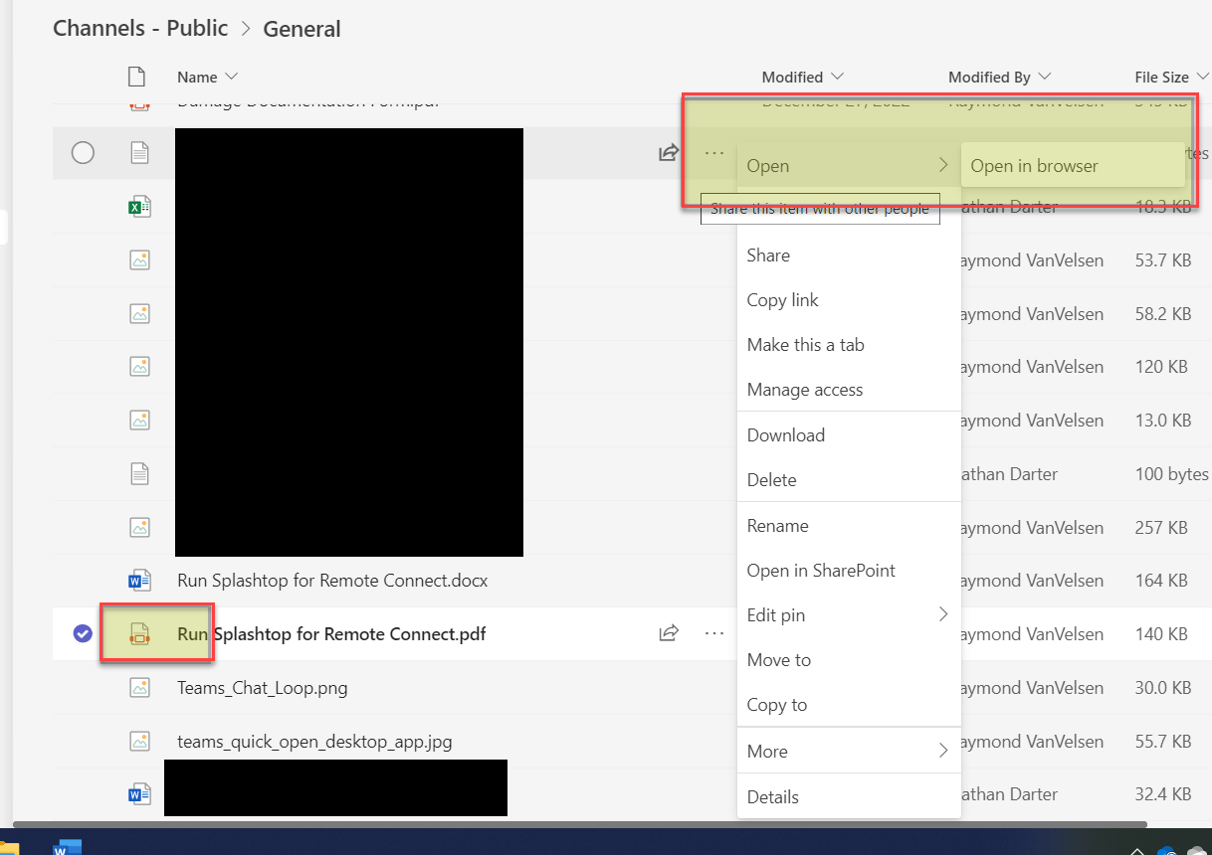This screenshot has width=1212, height=855.
Task: Tick the selection circle in the hovered gray row
Action: (x=84, y=153)
